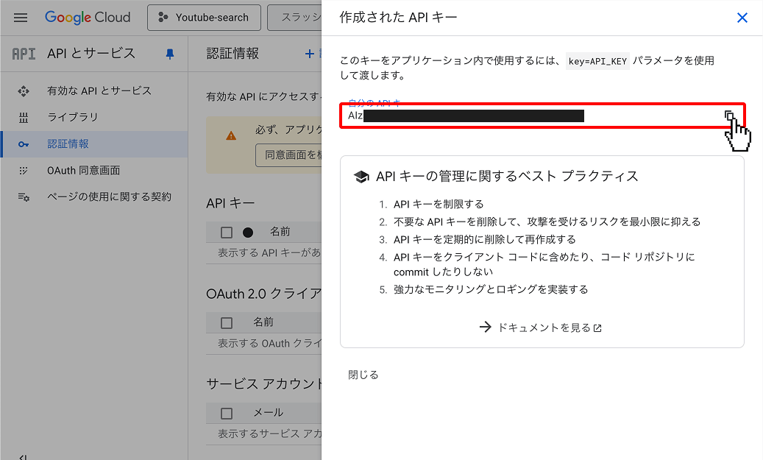Click the page usage agreements settings icon

click(x=24, y=197)
